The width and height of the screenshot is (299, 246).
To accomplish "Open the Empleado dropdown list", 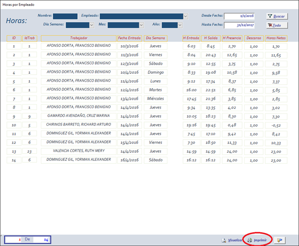I will (185, 16).
